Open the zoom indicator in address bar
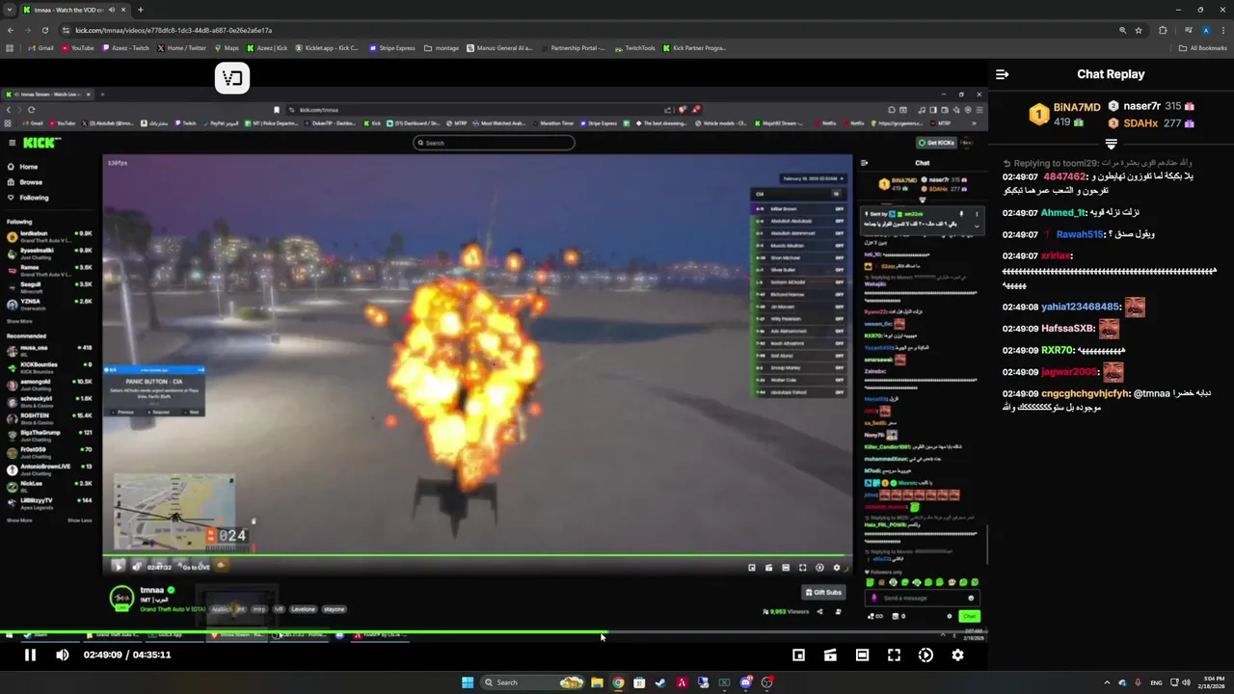This screenshot has height=694, width=1234. click(1123, 30)
